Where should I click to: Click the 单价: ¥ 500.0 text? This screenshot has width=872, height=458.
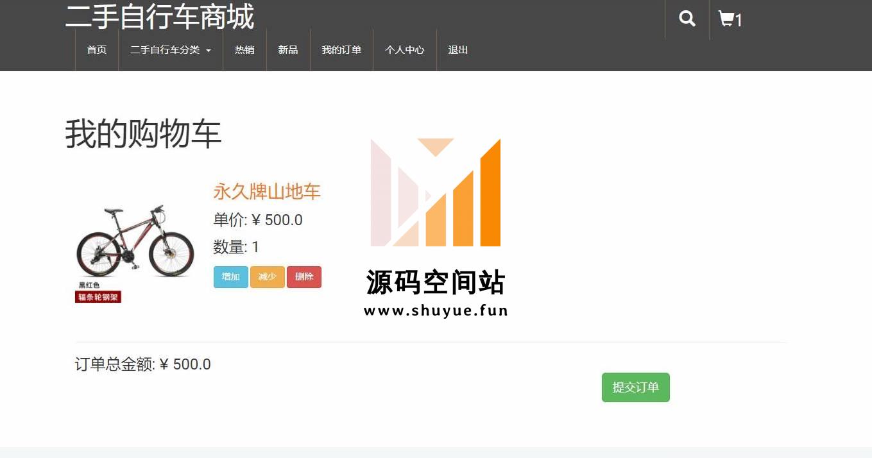pos(258,220)
